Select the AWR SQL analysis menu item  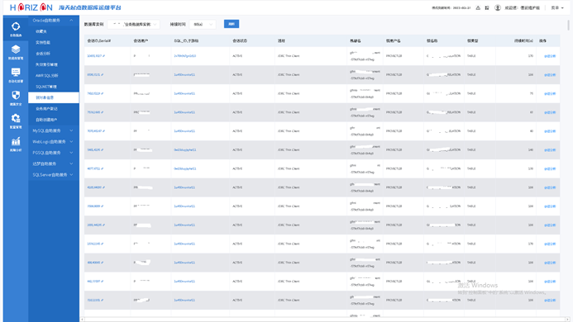[x=46, y=76]
